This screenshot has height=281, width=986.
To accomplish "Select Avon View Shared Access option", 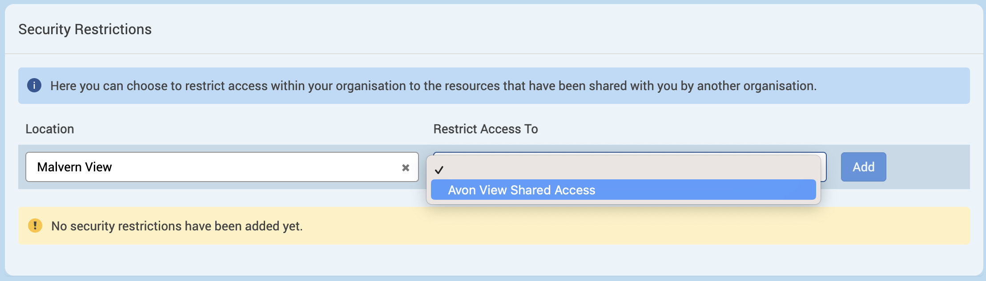I will point(521,190).
